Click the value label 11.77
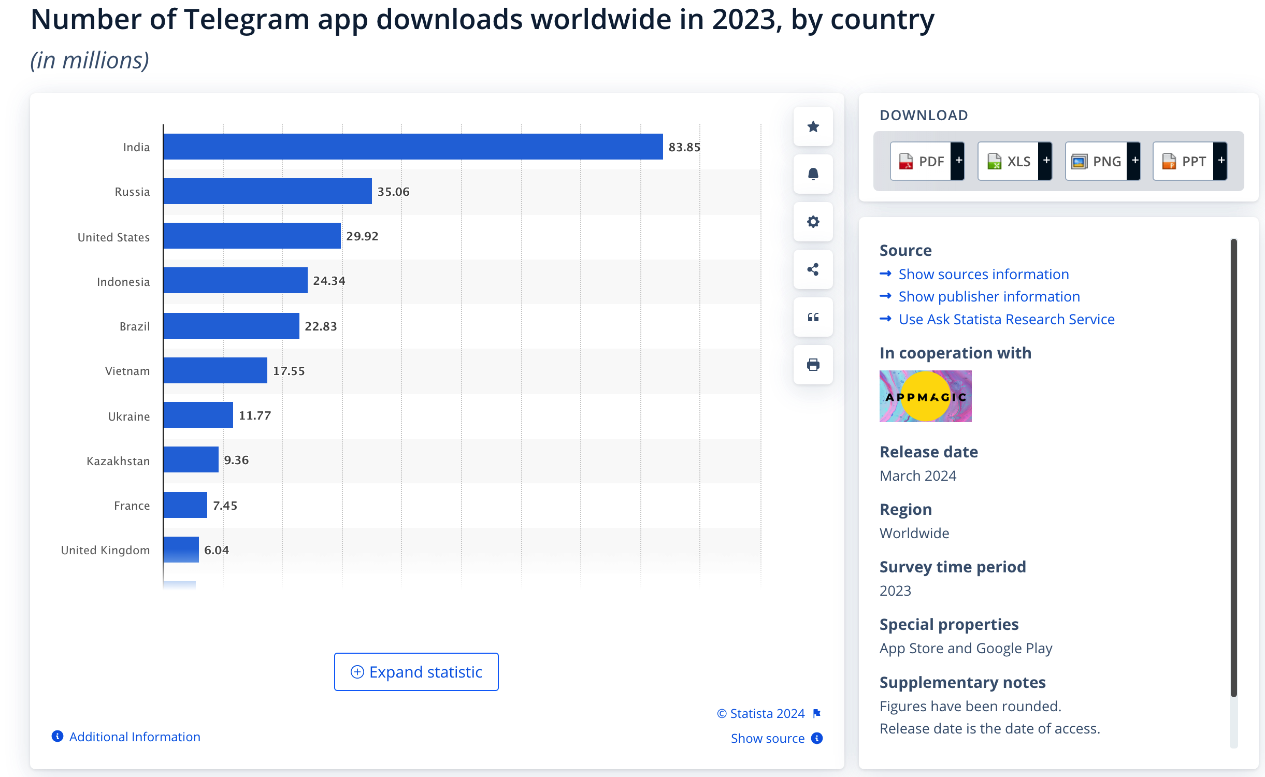1265x777 pixels. click(x=254, y=415)
